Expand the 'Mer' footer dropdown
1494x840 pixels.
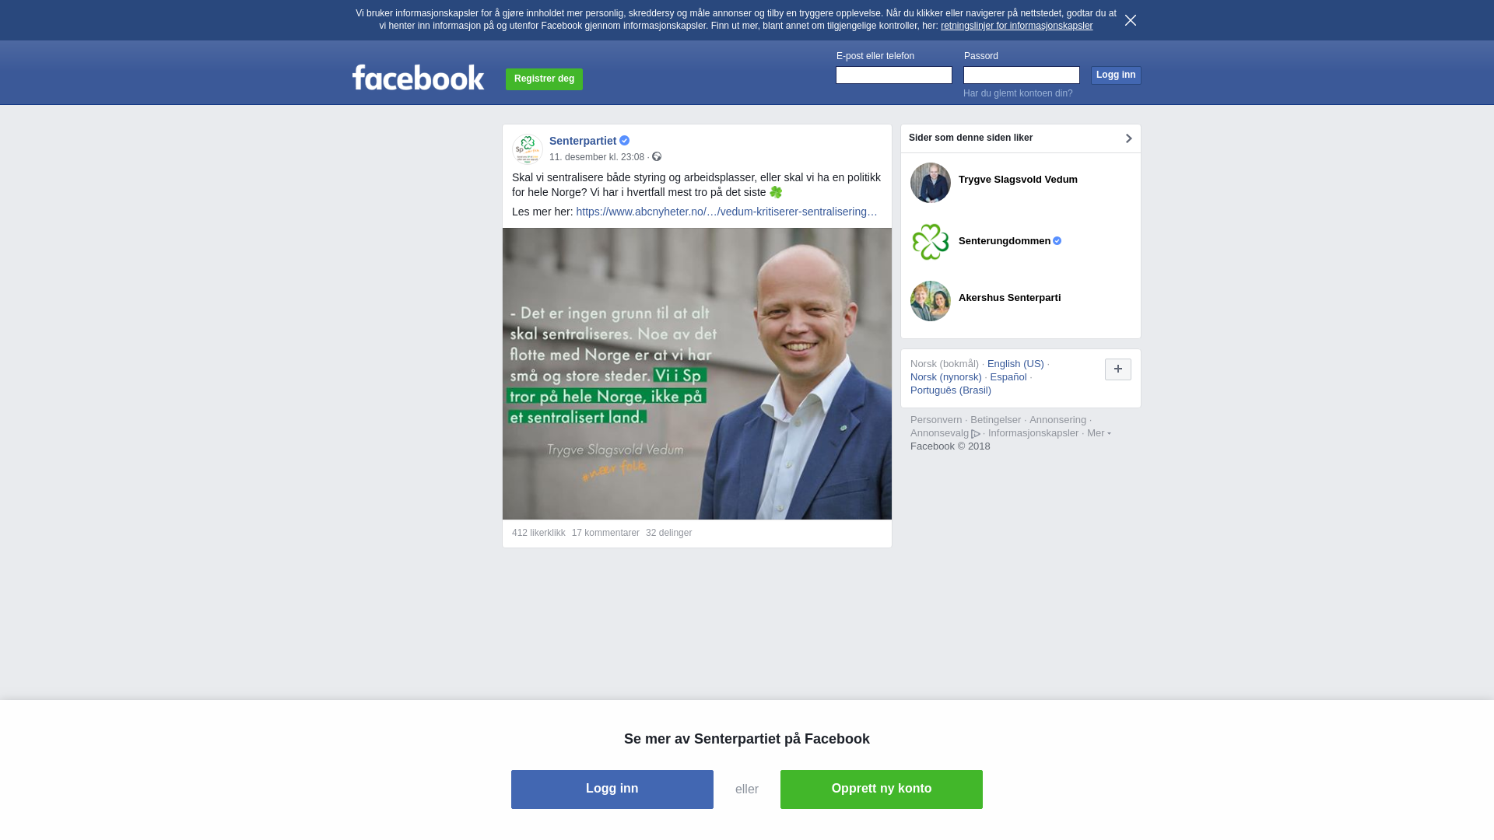click(1099, 433)
